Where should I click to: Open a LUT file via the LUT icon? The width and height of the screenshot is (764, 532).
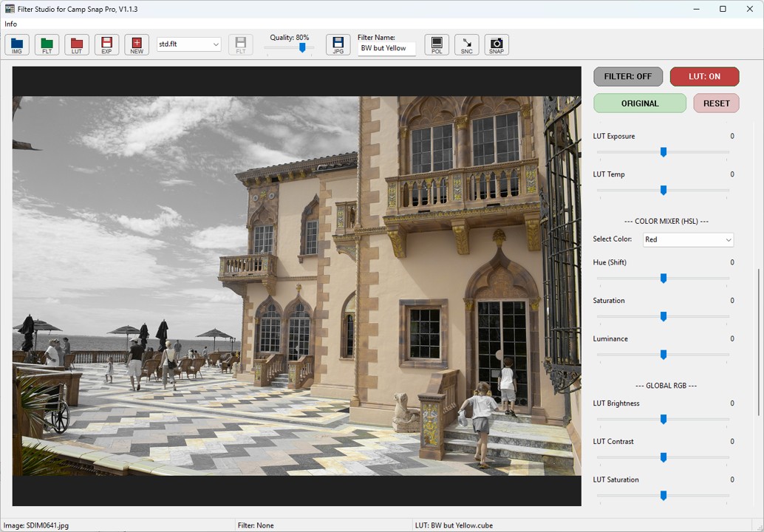pyautogui.click(x=77, y=44)
